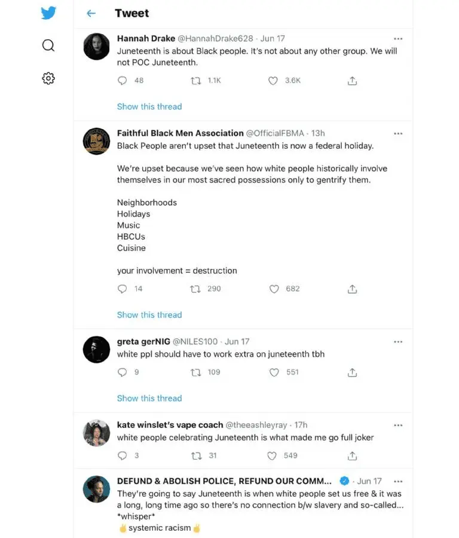Click kate winslet's vape coach avatar
The width and height of the screenshot is (459, 538).
point(96,433)
